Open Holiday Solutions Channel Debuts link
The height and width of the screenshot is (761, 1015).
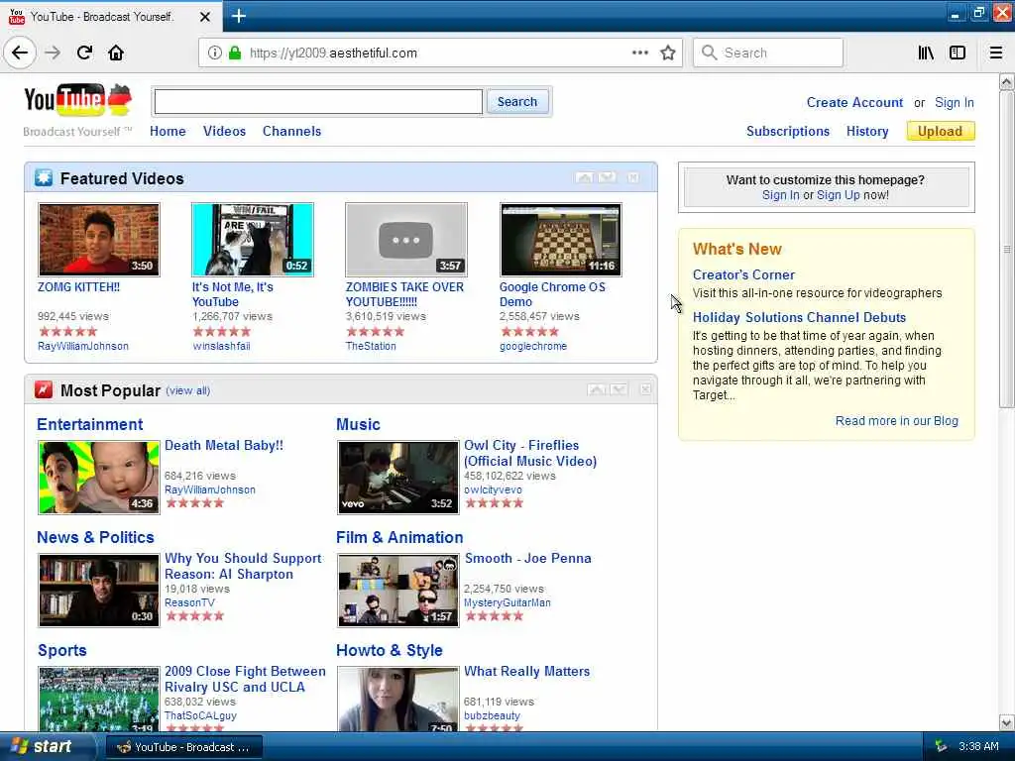800,317
